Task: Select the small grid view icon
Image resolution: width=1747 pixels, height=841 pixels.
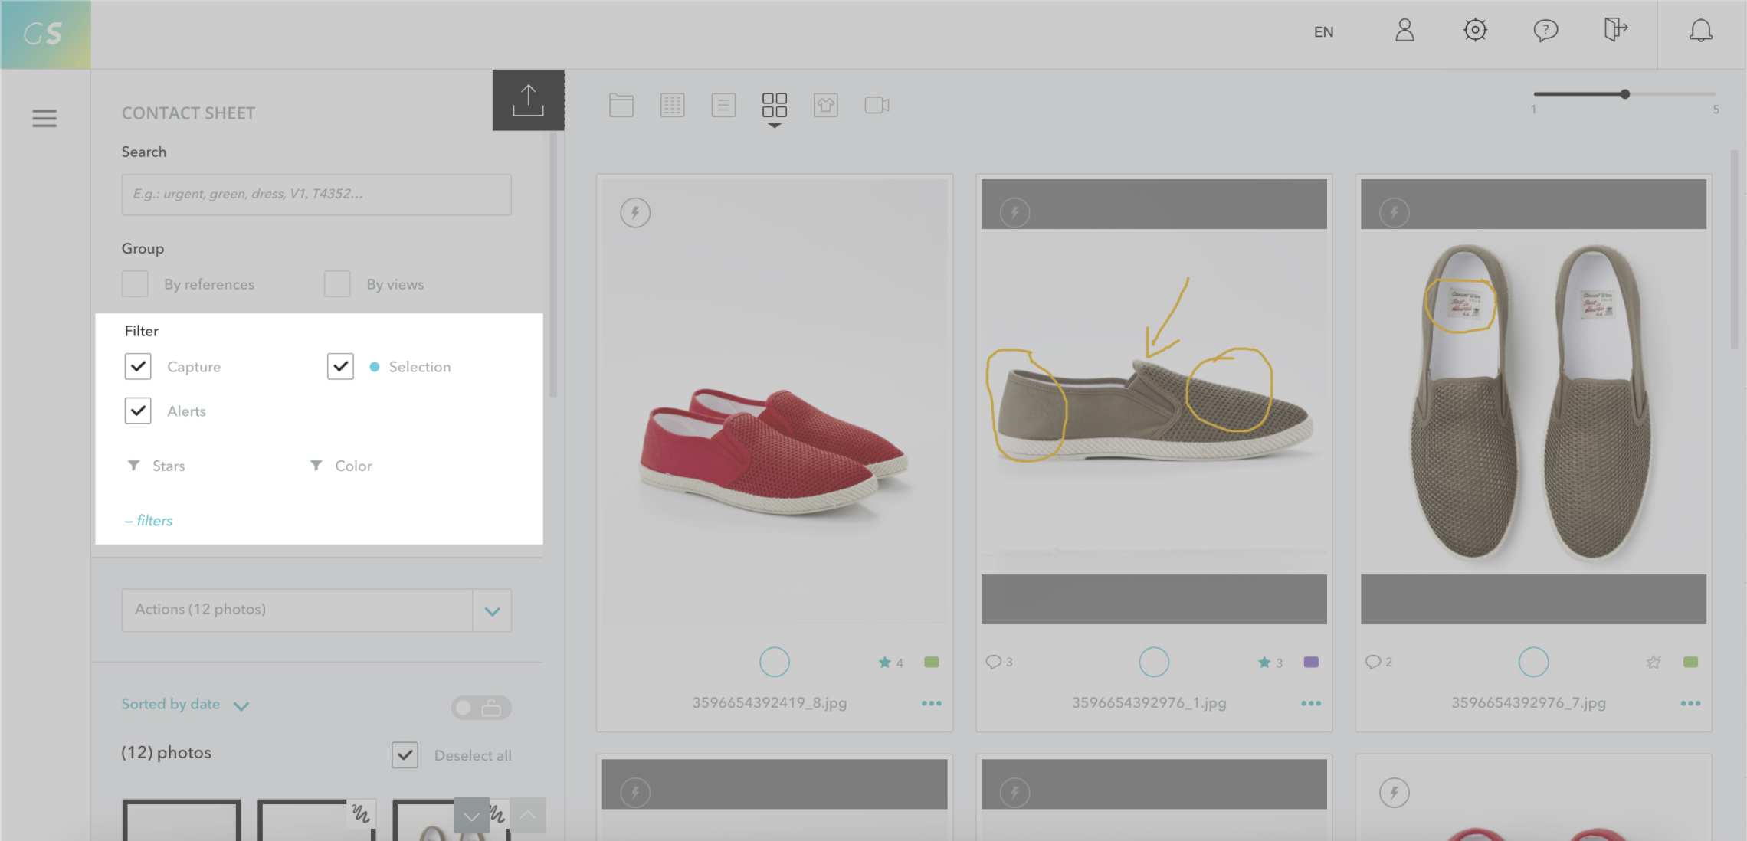Action: click(672, 105)
